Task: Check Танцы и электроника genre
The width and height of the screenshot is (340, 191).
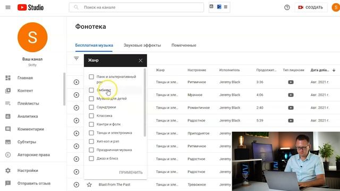Action: 91,133
